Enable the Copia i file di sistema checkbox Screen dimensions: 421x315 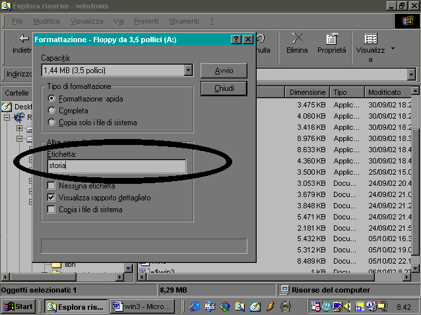(x=51, y=209)
